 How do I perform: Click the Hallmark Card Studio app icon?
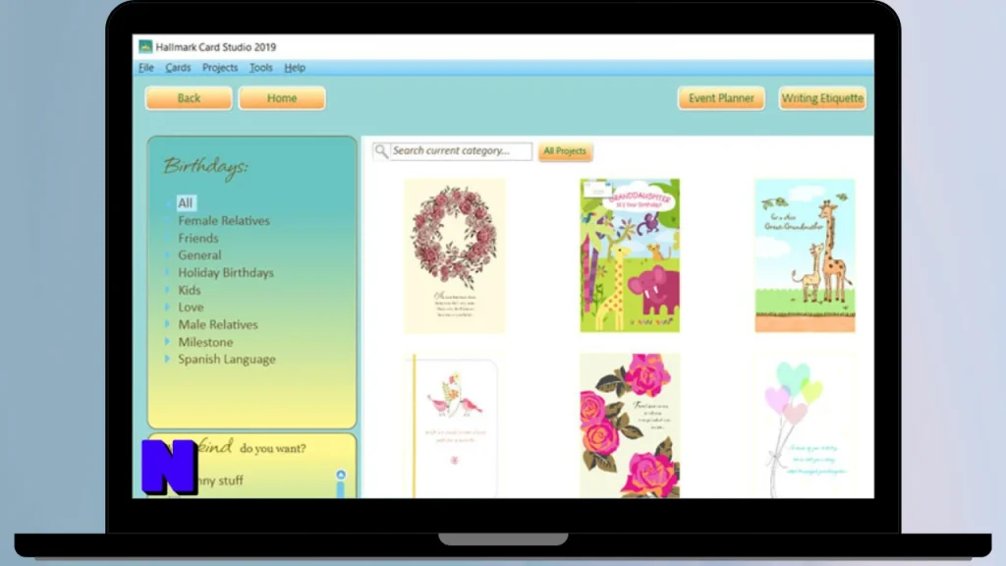[145, 47]
